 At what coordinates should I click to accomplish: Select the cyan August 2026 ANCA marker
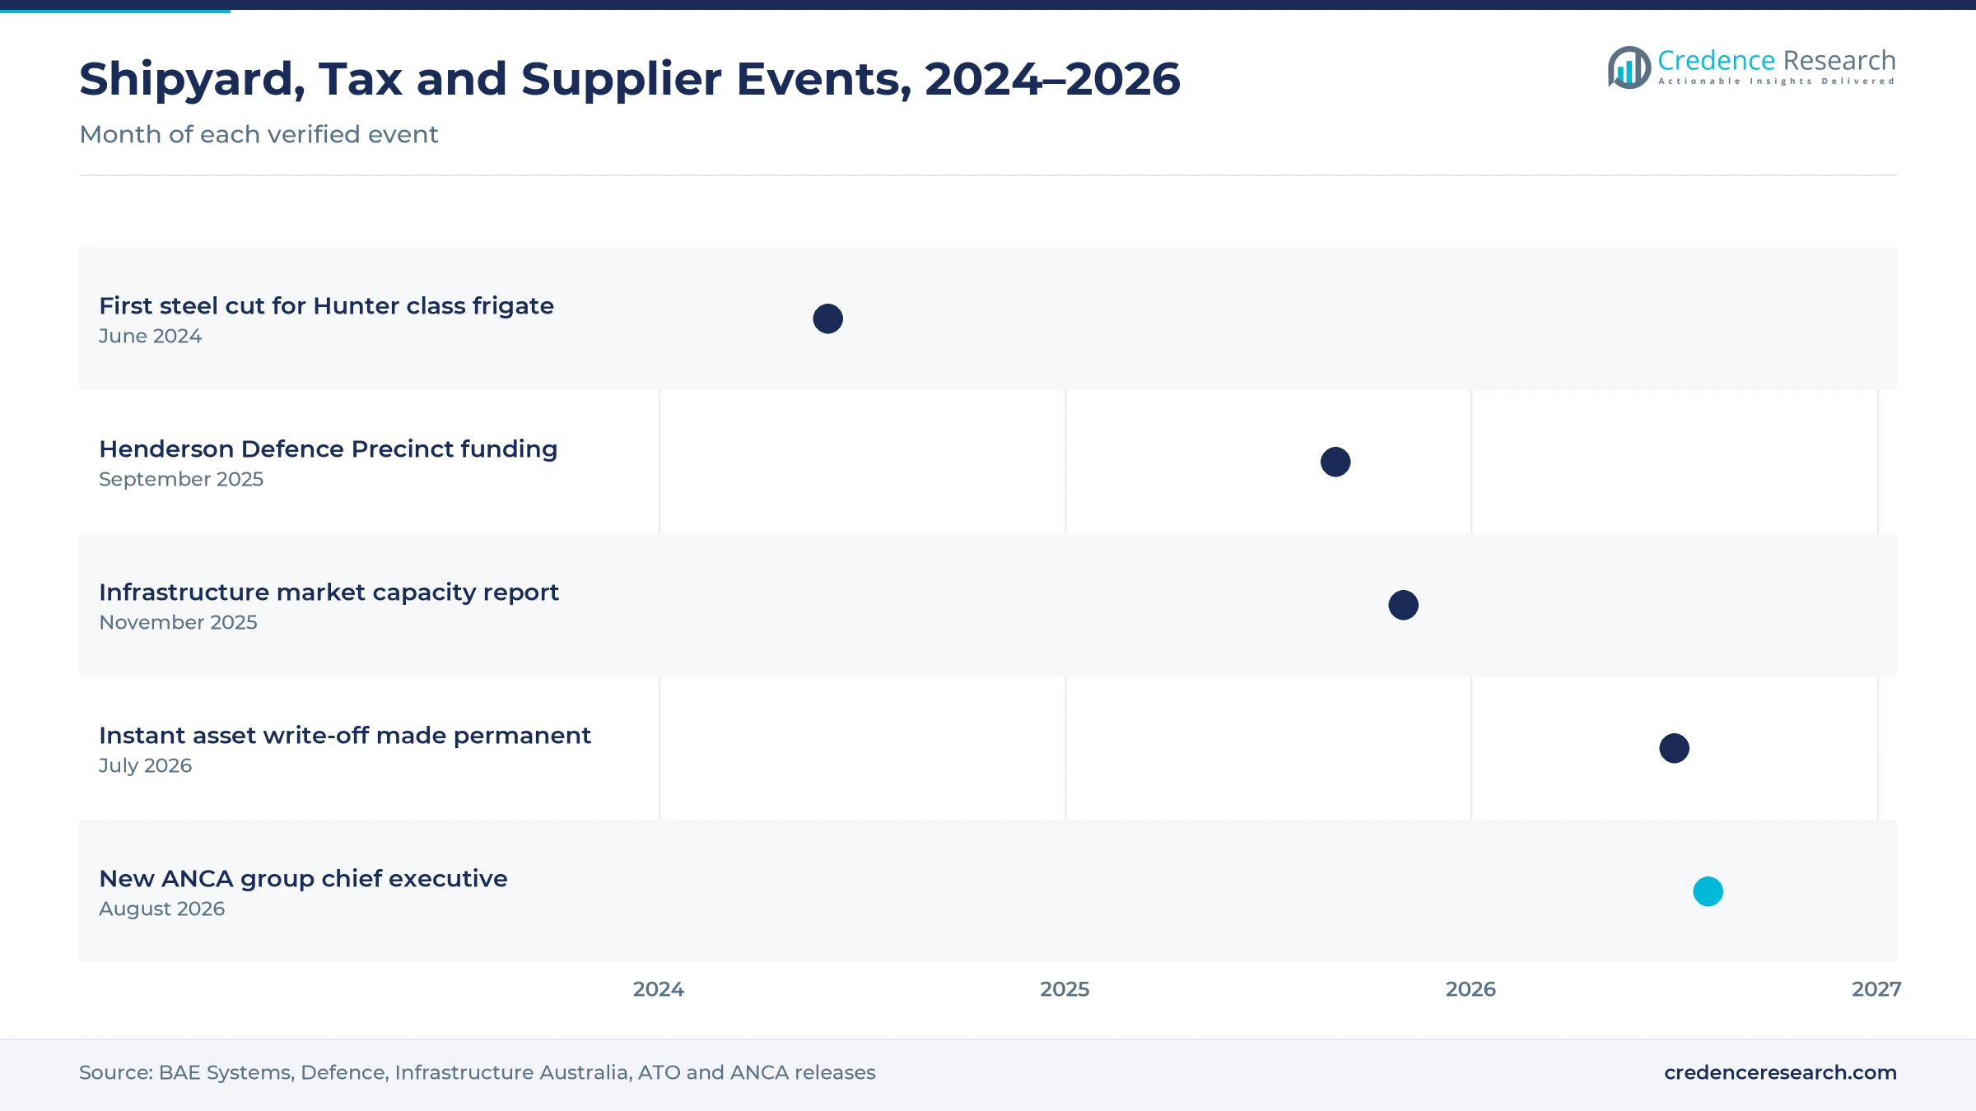1708,891
